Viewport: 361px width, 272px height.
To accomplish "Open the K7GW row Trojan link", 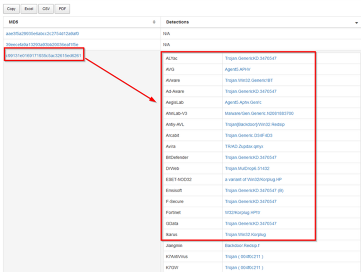I will 244,268.
